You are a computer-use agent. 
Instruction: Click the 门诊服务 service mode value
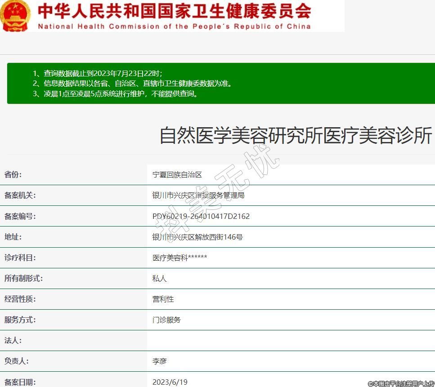coord(167,320)
